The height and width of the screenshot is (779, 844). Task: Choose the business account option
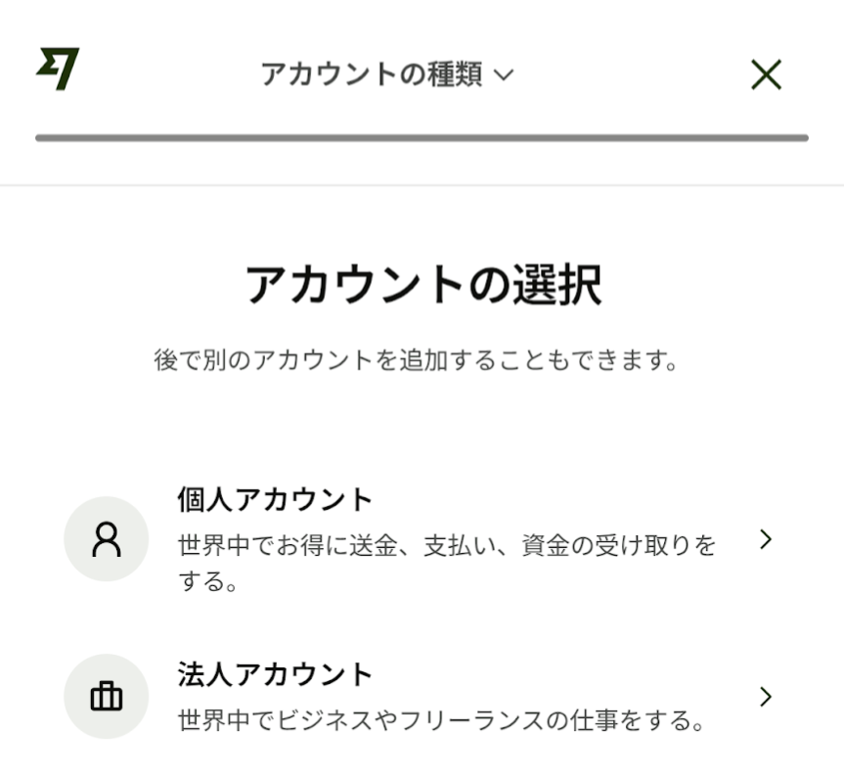tap(422, 698)
